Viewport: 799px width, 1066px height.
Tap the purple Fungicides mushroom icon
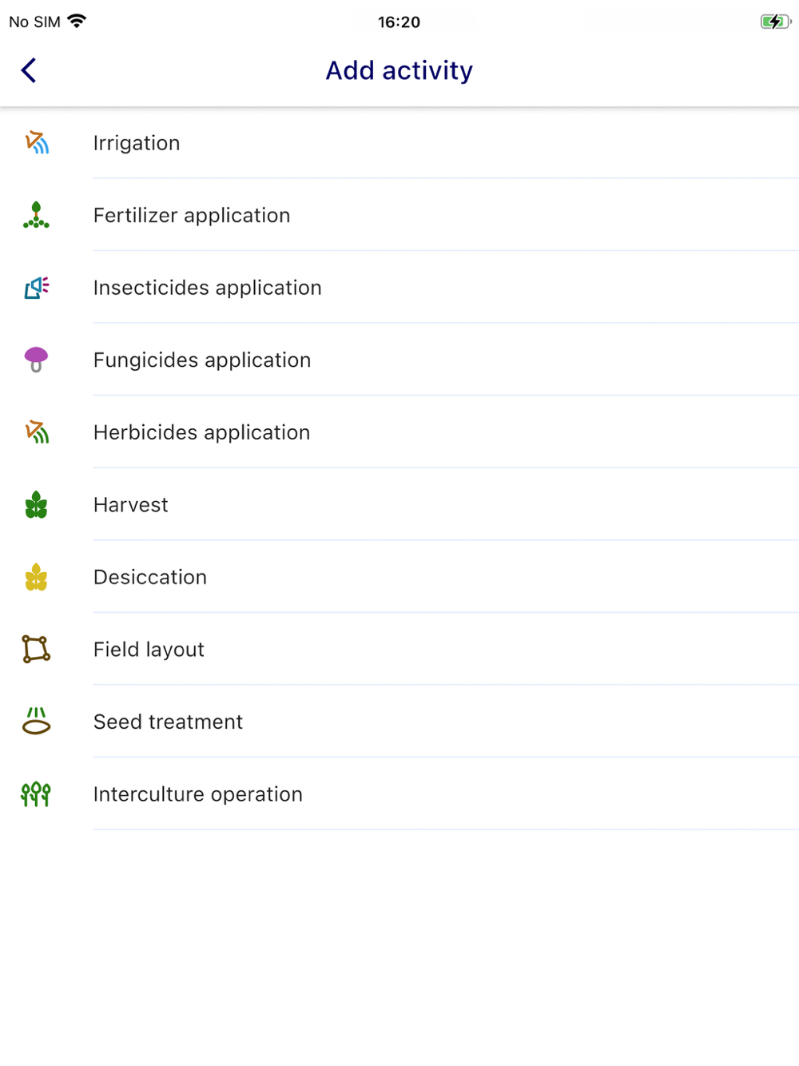(x=36, y=360)
